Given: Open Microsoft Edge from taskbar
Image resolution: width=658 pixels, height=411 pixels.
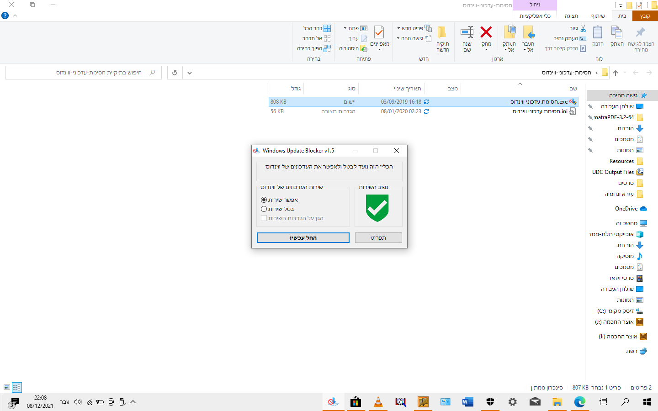Looking at the screenshot, I should point(580,402).
